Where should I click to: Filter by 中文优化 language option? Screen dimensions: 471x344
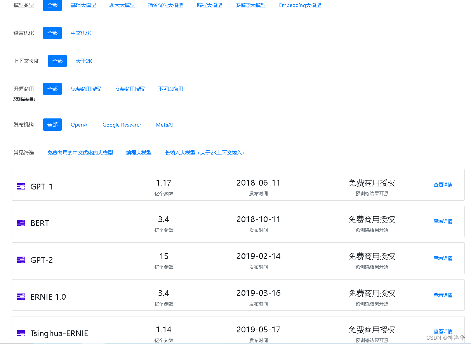81,33
